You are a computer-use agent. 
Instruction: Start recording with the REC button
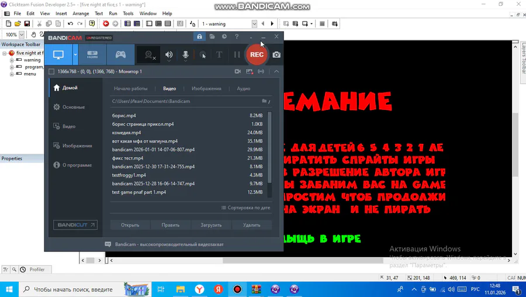[x=257, y=54]
